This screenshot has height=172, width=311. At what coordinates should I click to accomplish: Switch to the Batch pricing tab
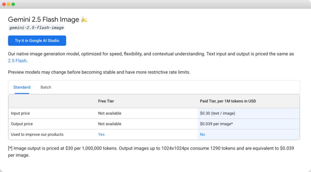point(46,87)
